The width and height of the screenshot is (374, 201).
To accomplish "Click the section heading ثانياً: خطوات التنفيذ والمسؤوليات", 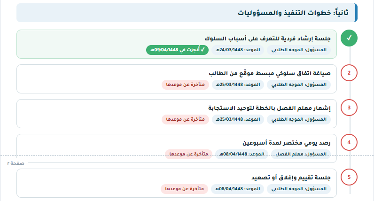I will pyautogui.click(x=187, y=13).
